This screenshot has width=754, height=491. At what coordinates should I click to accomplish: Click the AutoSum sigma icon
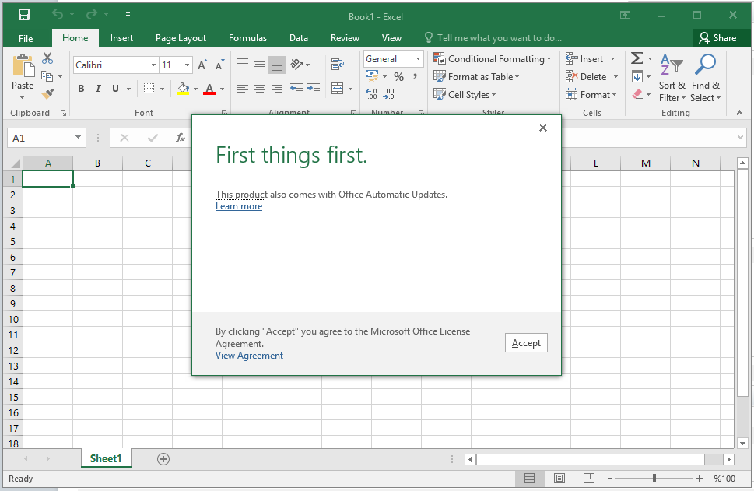click(637, 58)
